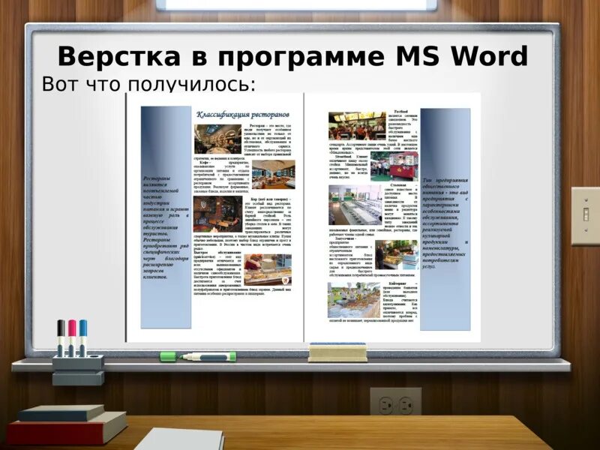Click the right sidebar text starting "Тип предприятия"
Screen dimensions: 600x450
pos(445,223)
